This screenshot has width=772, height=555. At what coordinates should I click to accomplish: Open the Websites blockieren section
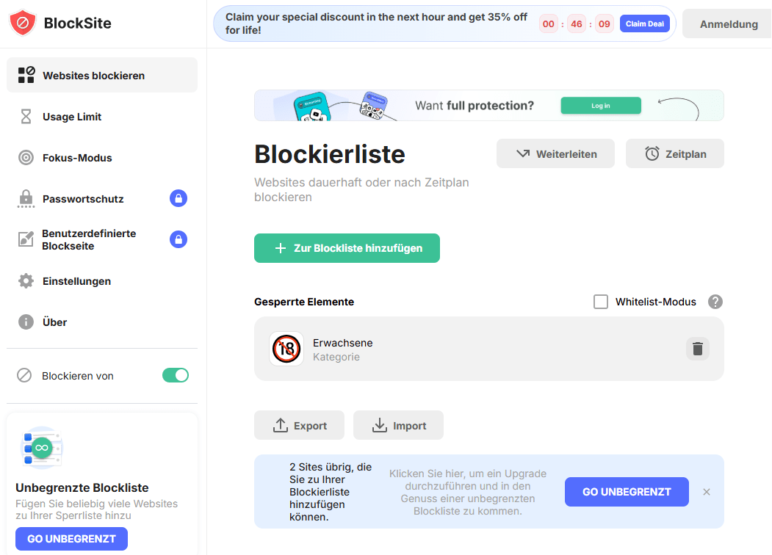tap(93, 76)
